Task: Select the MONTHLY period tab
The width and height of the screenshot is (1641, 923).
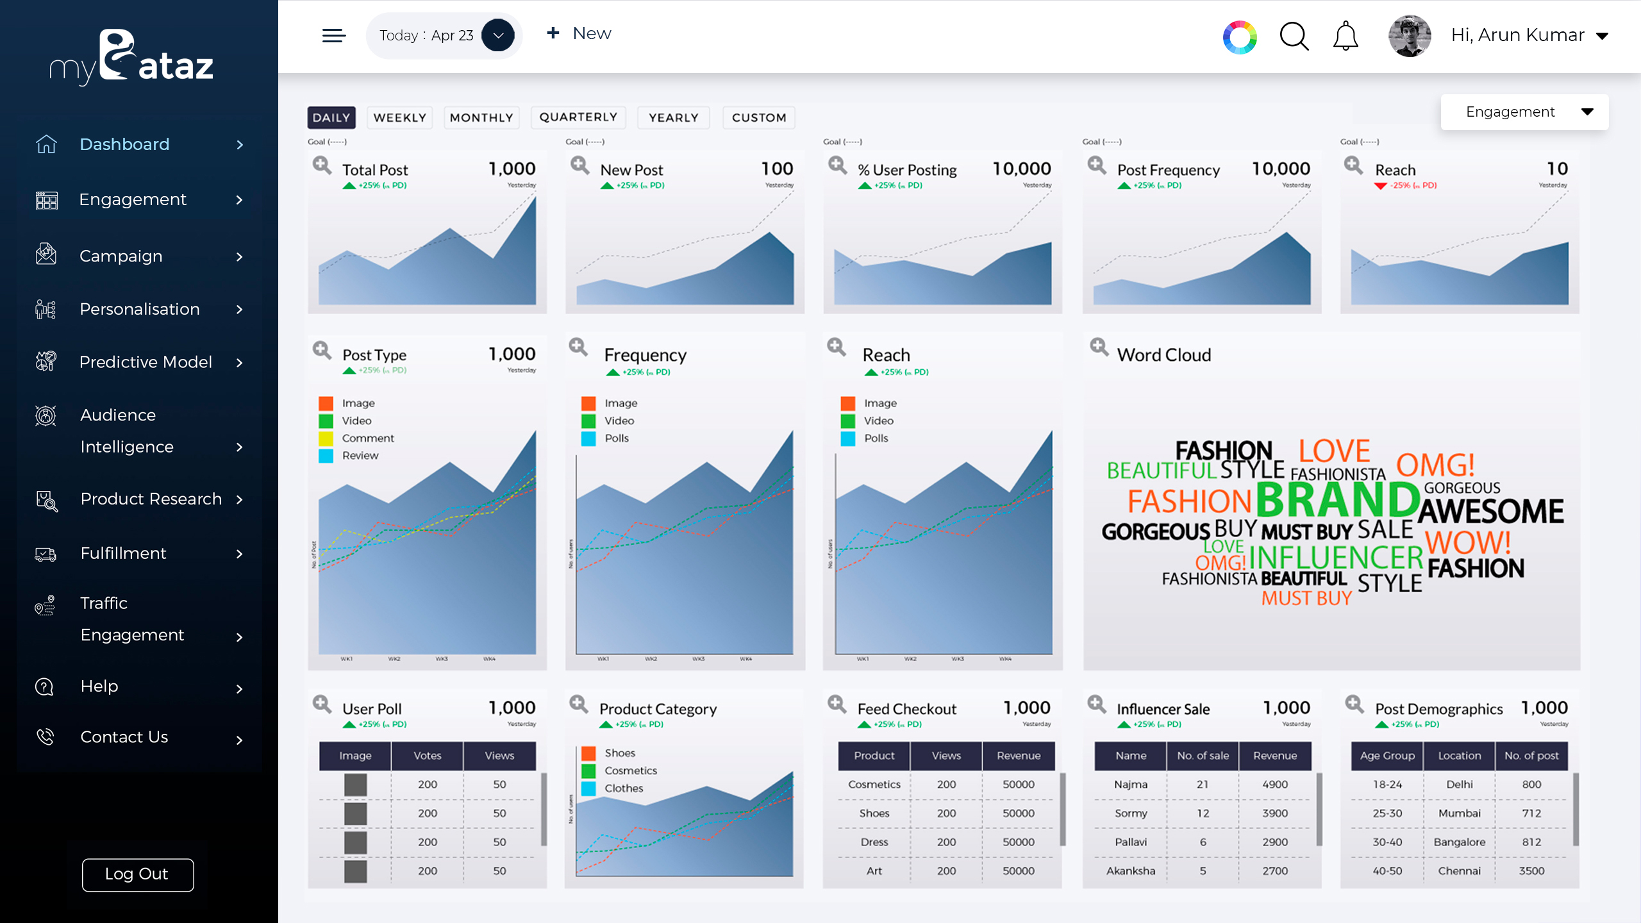Action: (481, 117)
